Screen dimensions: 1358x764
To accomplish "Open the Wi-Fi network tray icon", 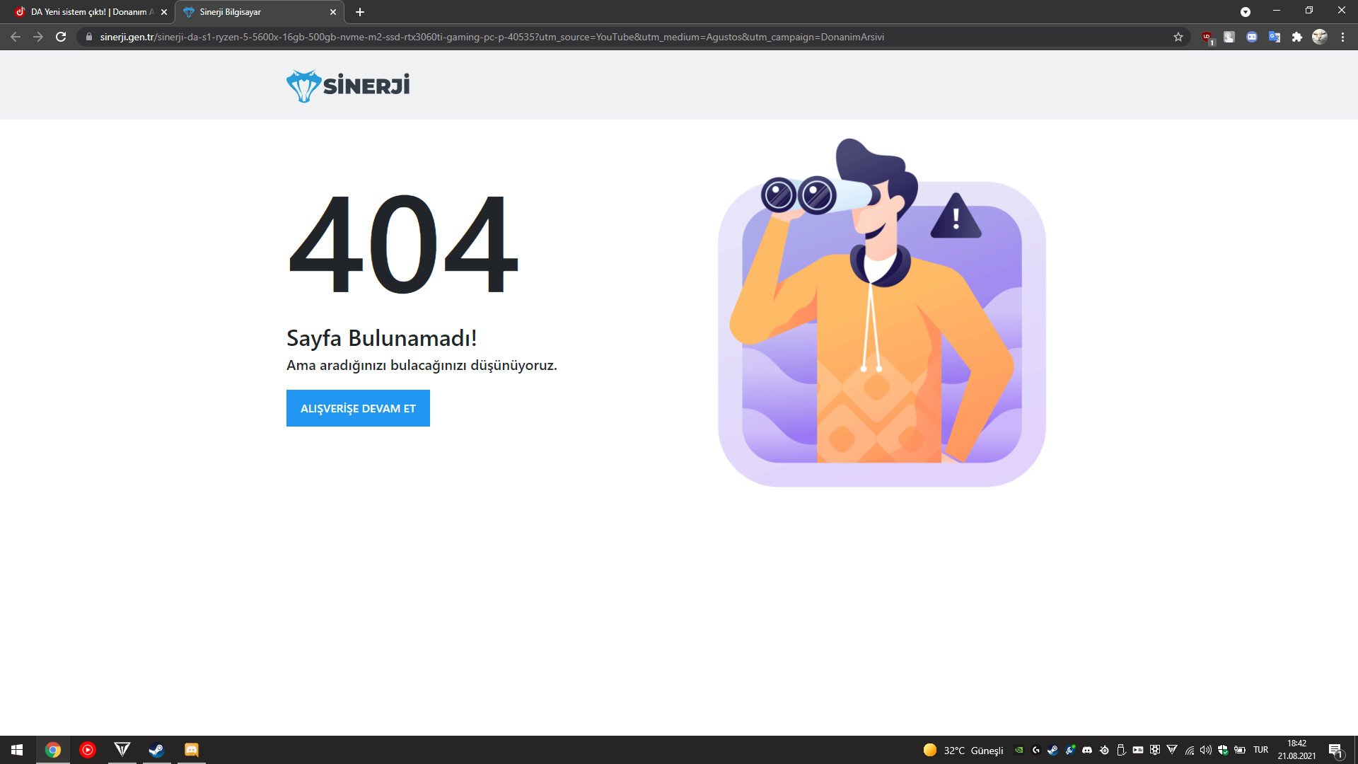I will coord(1190,750).
